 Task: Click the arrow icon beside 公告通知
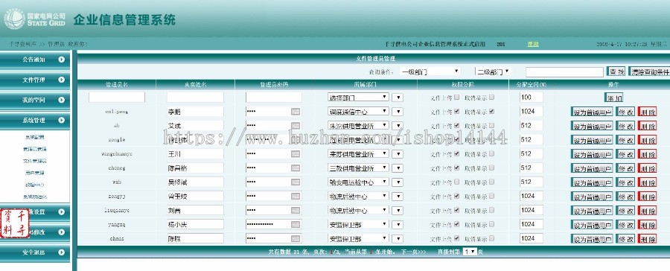tap(62, 60)
